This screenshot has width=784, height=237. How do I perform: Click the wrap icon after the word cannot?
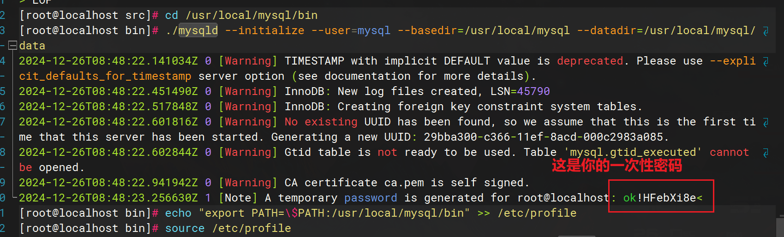[766, 153]
